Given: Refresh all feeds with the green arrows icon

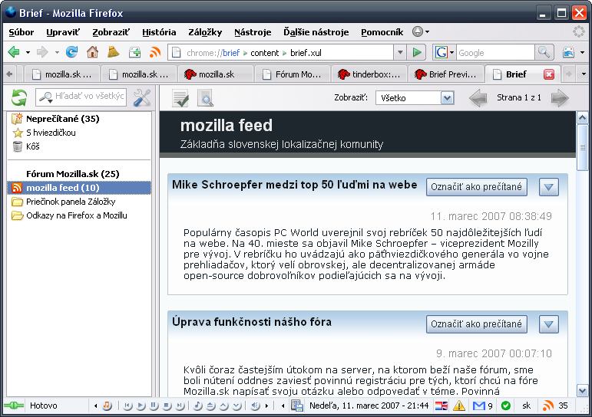Looking at the screenshot, I should [x=19, y=97].
